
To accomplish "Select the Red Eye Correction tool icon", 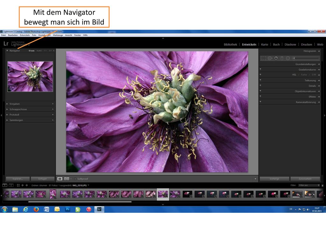I will (276, 58).
